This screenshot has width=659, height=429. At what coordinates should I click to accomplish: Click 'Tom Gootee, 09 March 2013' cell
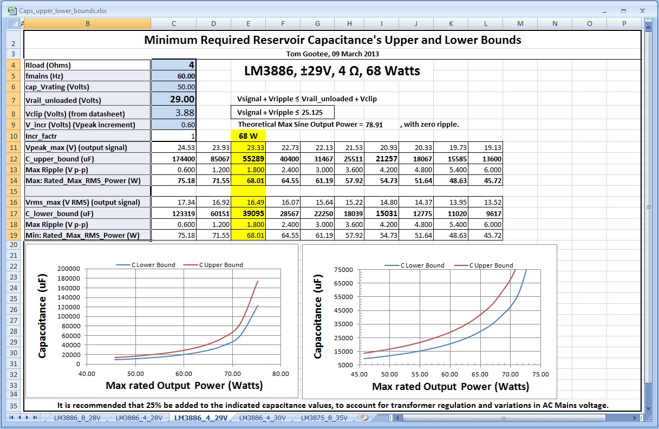click(x=332, y=54)
